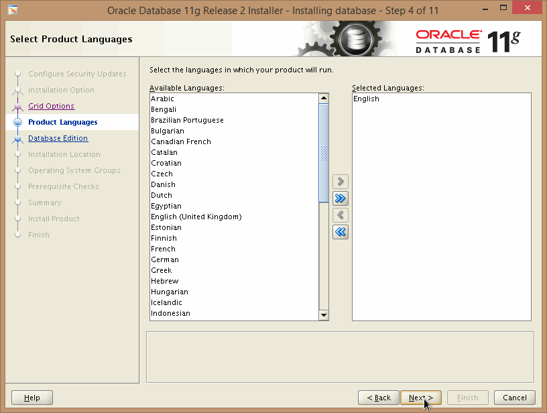The width and height of the screenshot is (547, 413).
Task: Cancel the installation
Action: pyautogui.click(x=515, y=398)
